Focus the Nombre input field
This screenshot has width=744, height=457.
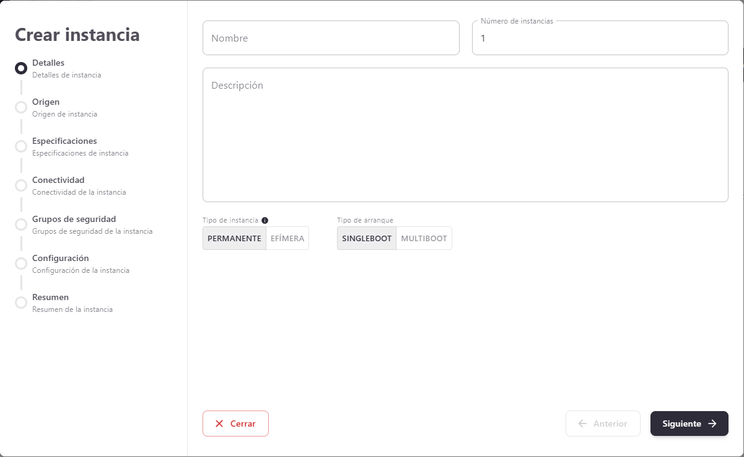331,38
